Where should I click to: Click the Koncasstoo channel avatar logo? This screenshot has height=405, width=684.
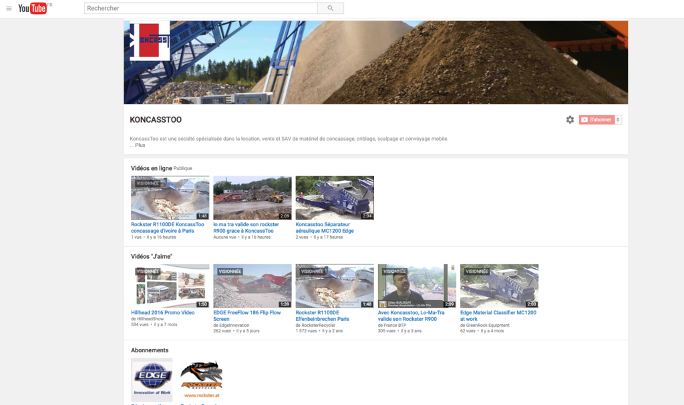point(149,41)
